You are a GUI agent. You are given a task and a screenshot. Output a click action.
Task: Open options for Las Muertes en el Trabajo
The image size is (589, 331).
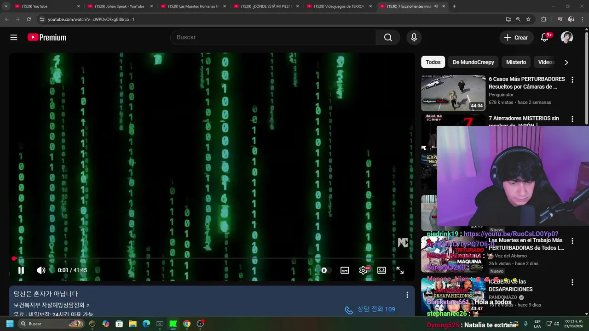point(572,241)
